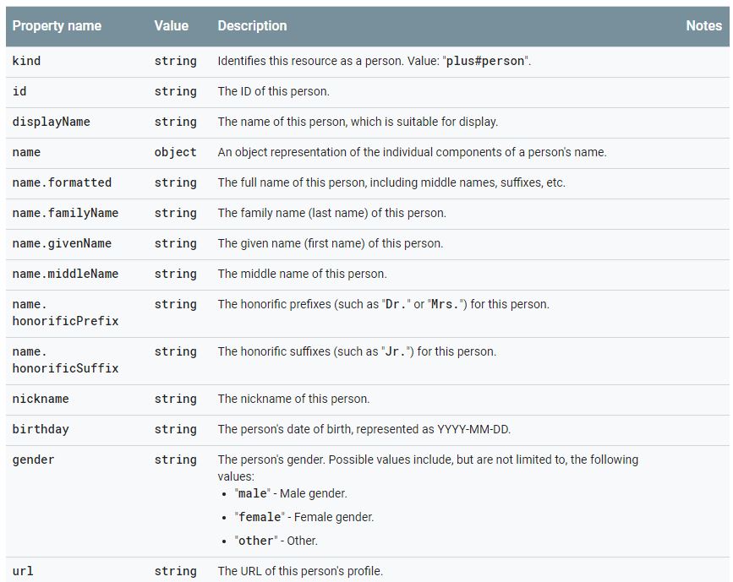Click the gender property name

tap(33, 460)
